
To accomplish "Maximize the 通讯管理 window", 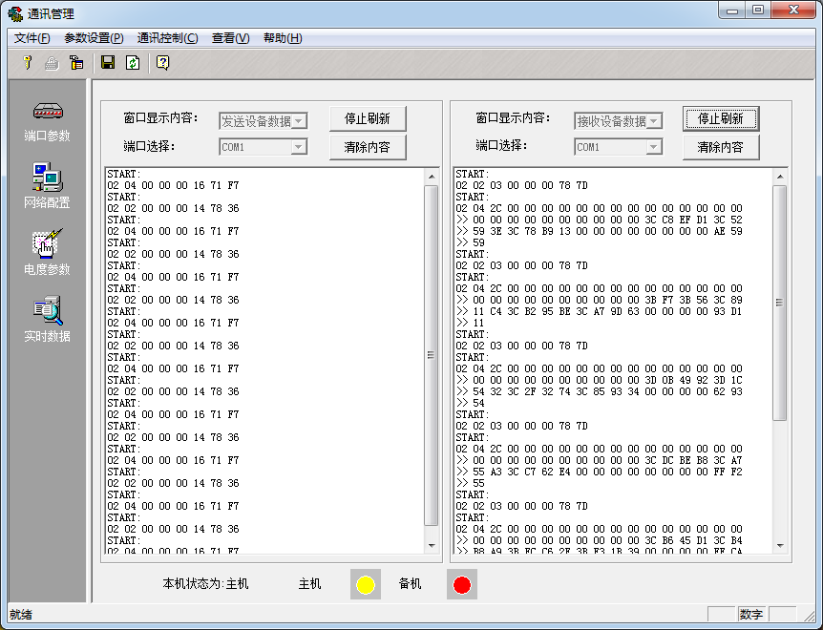I will point(758,10).
